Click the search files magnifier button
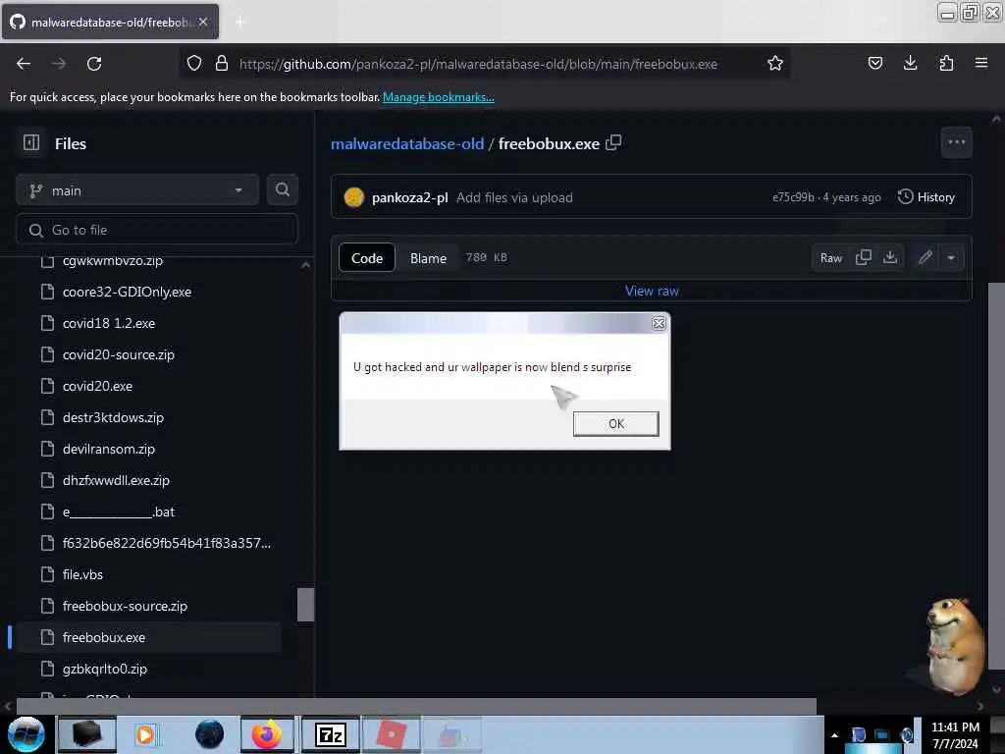This screenshot has height=754, width=1005. click(282, 189)
